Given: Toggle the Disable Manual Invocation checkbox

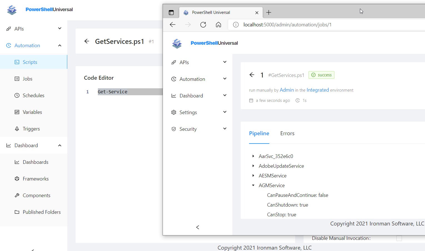Looking at the screenshot, I should pyautogui.click(x=399, y=238).
